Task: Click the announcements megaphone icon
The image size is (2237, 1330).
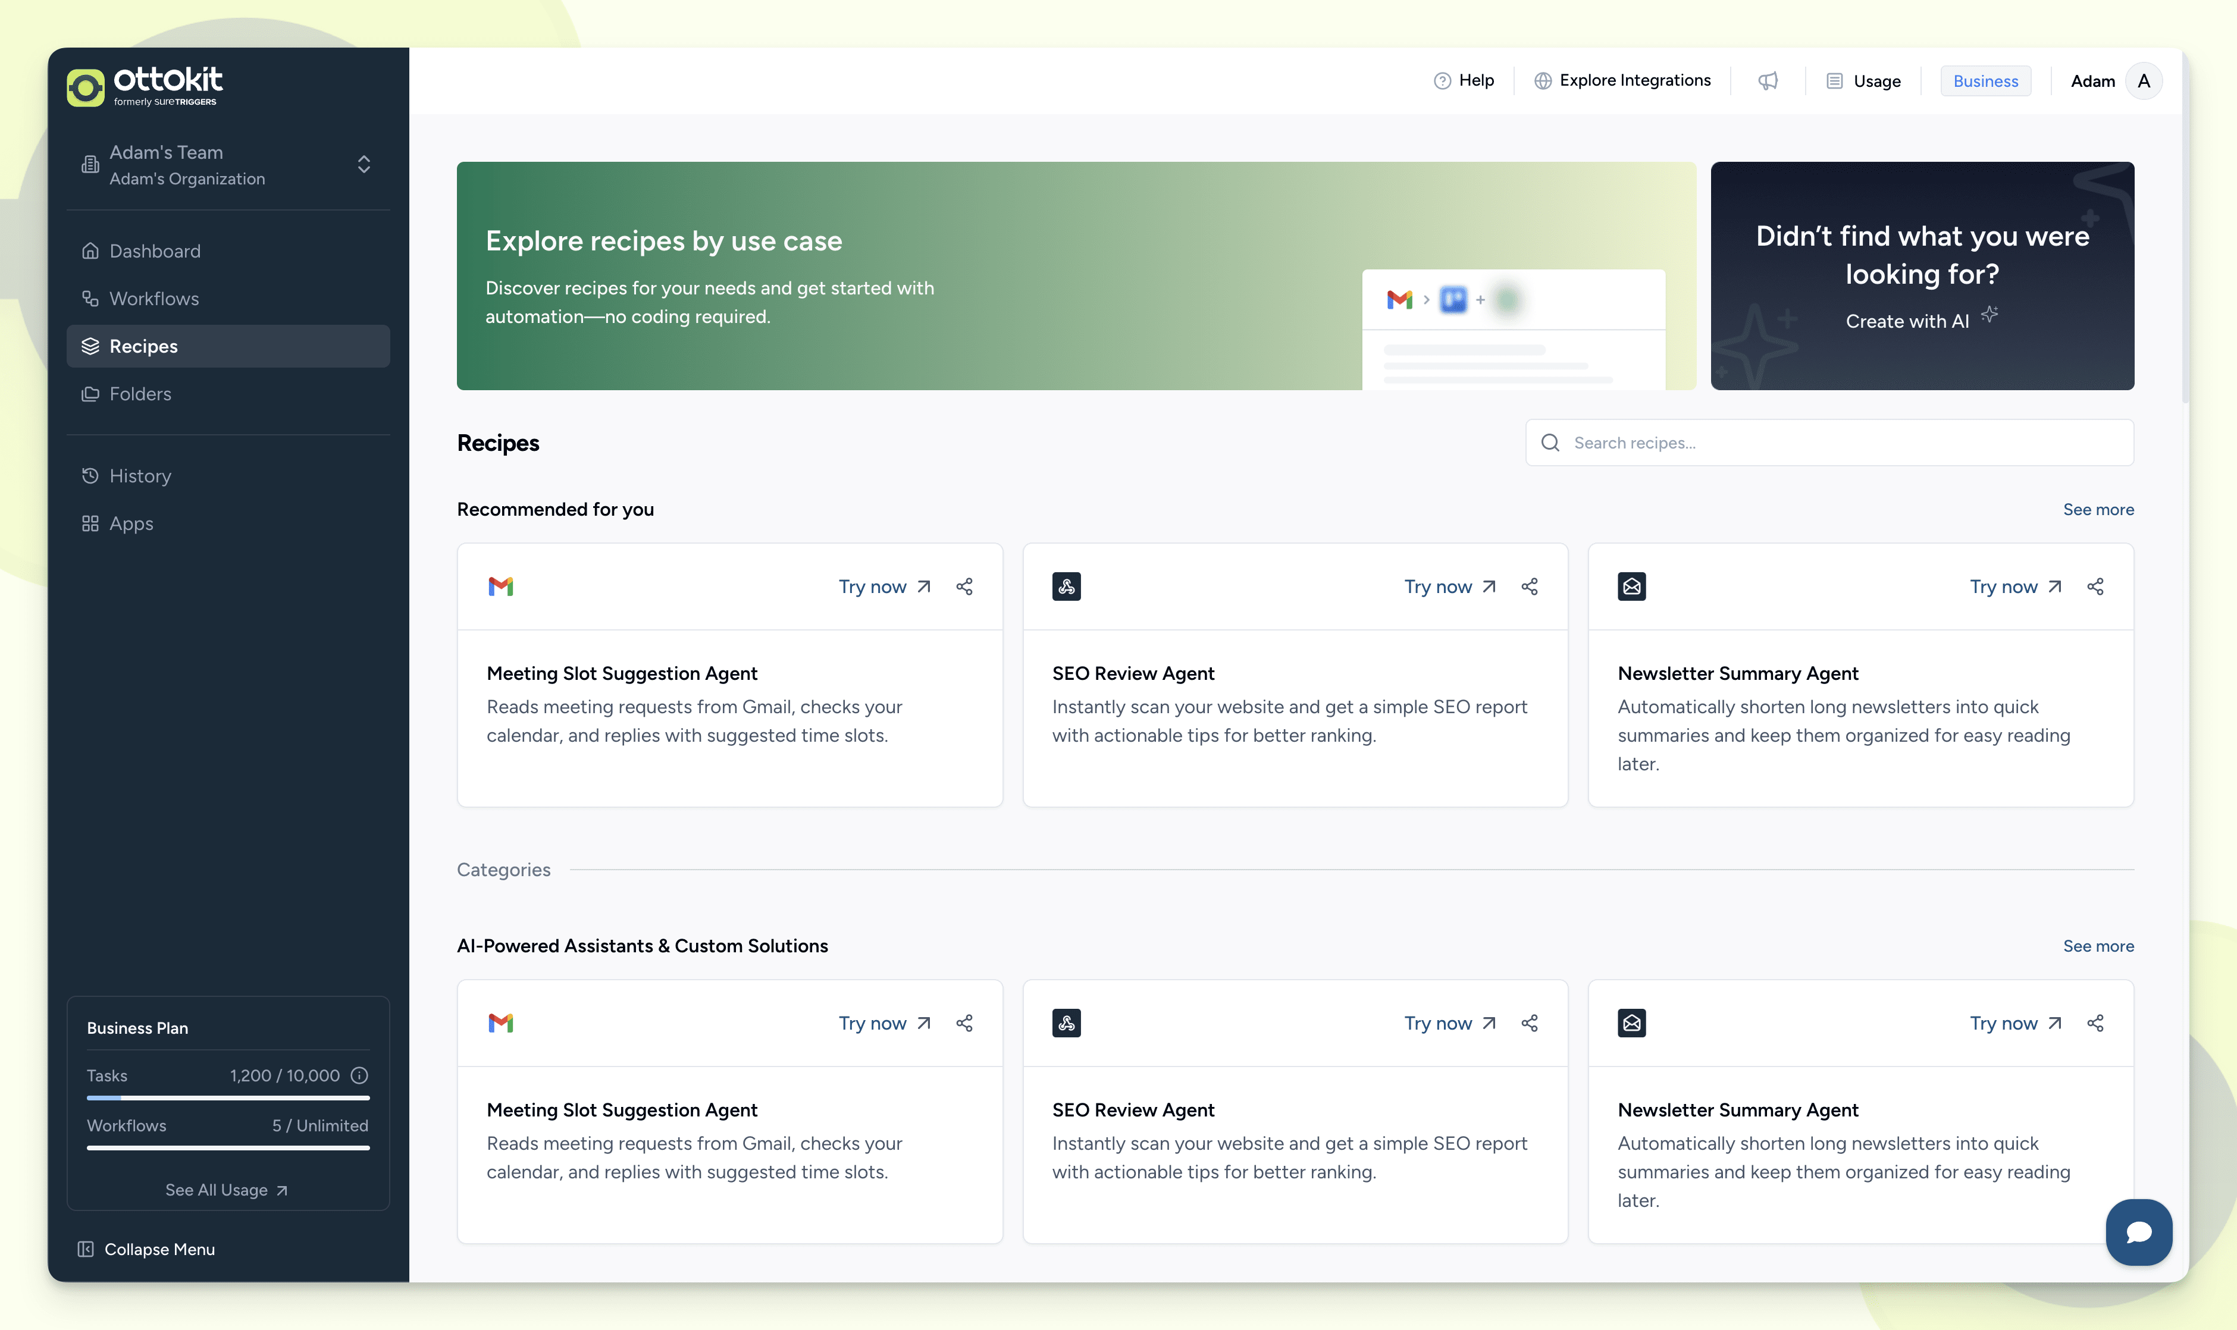Action: (1768, 81)
